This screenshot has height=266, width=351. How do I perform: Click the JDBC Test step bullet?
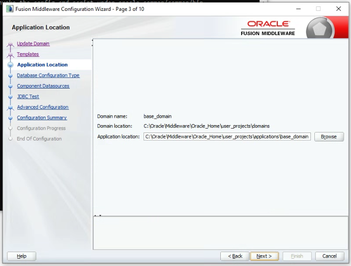point(10,97)
